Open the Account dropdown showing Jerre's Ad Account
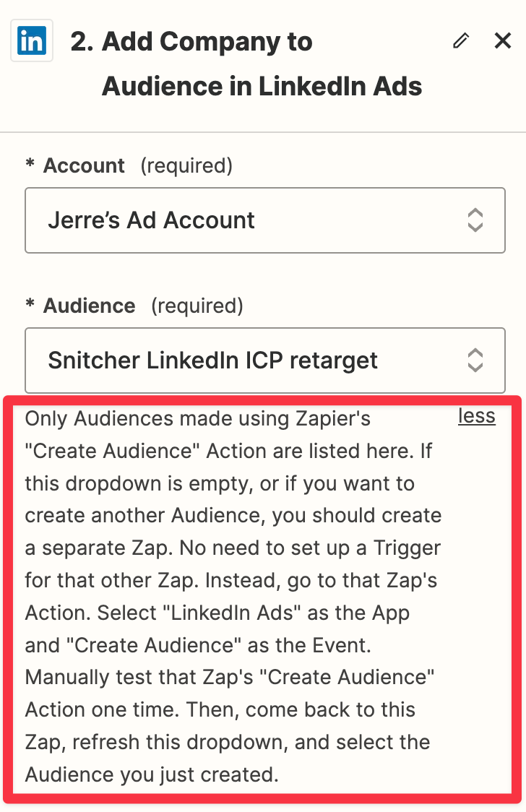The width and height of the screenshot is (526, 812). [x=265, y=220]
